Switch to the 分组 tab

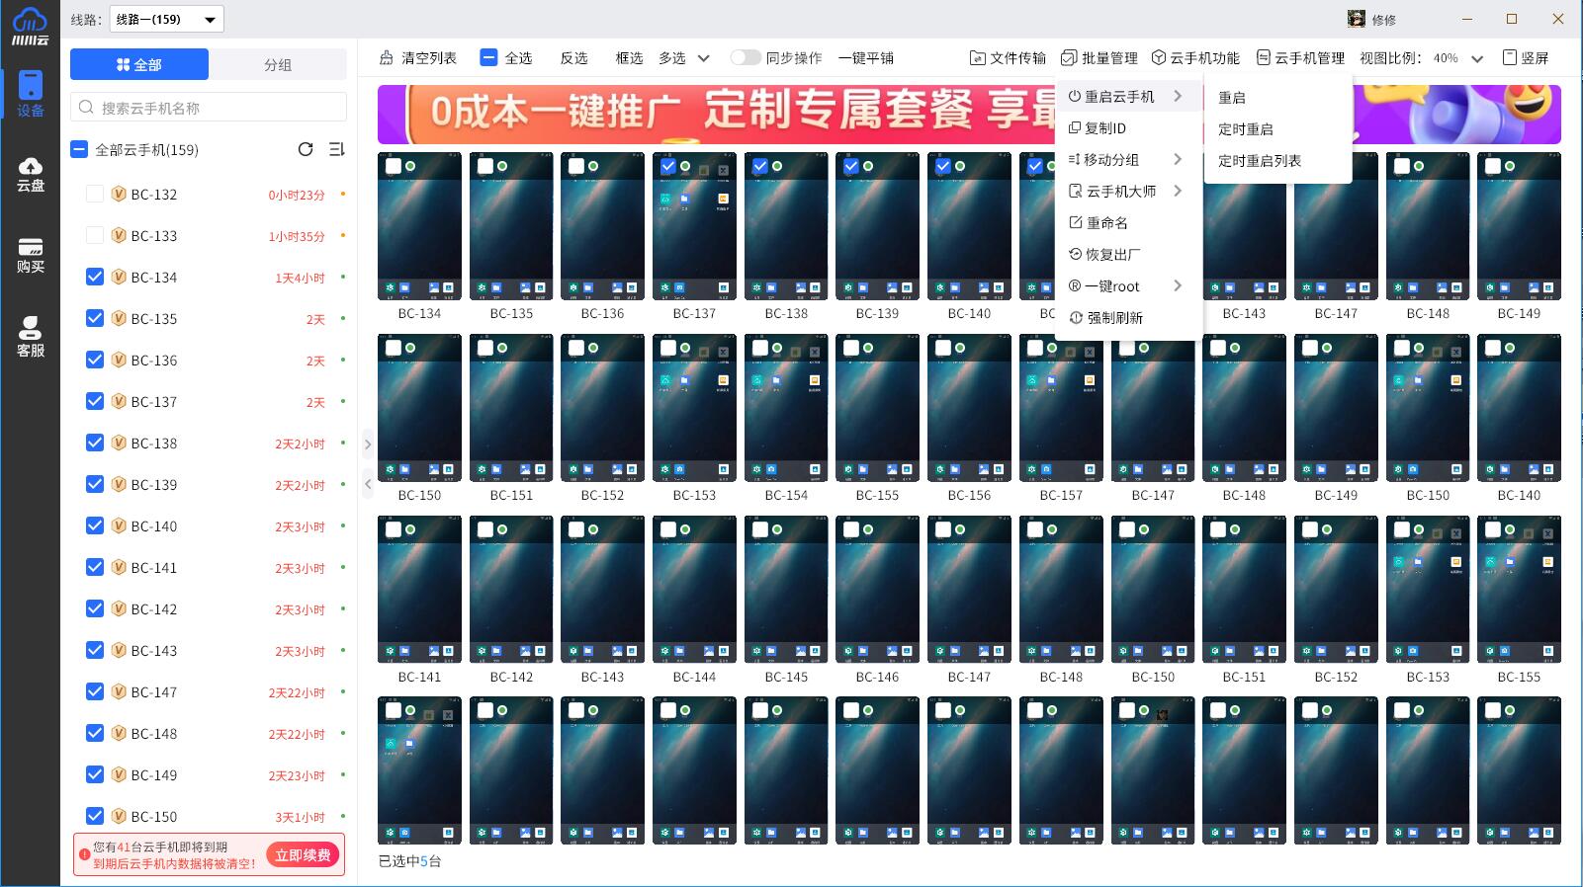[278, 65]
